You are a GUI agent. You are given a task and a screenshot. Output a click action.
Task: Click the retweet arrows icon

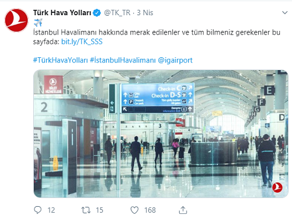(x=86, y=210)
